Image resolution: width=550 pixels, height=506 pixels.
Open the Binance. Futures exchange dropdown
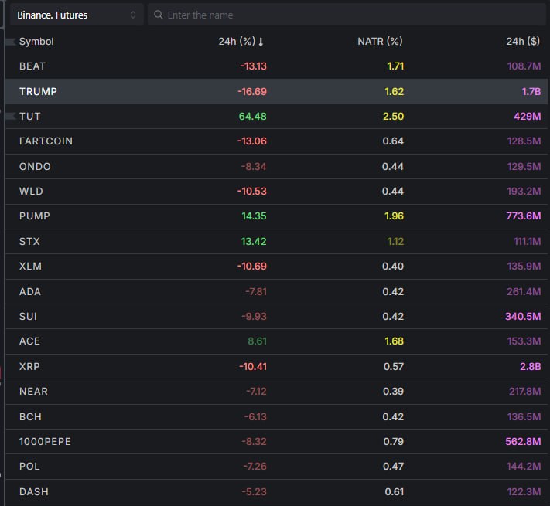(x=77, y=15)
